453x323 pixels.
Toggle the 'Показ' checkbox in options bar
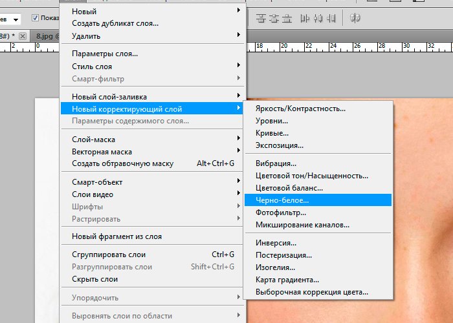pyautogui.click(x=36, y=18)
